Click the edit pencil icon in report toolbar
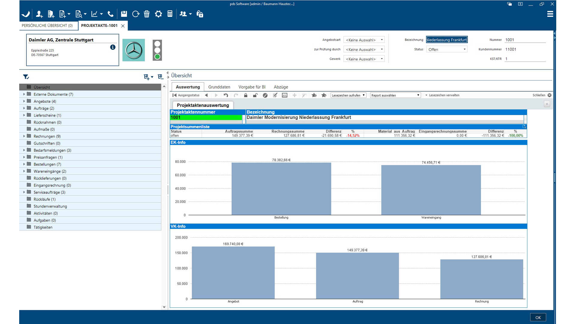 (x=275, y=95)
